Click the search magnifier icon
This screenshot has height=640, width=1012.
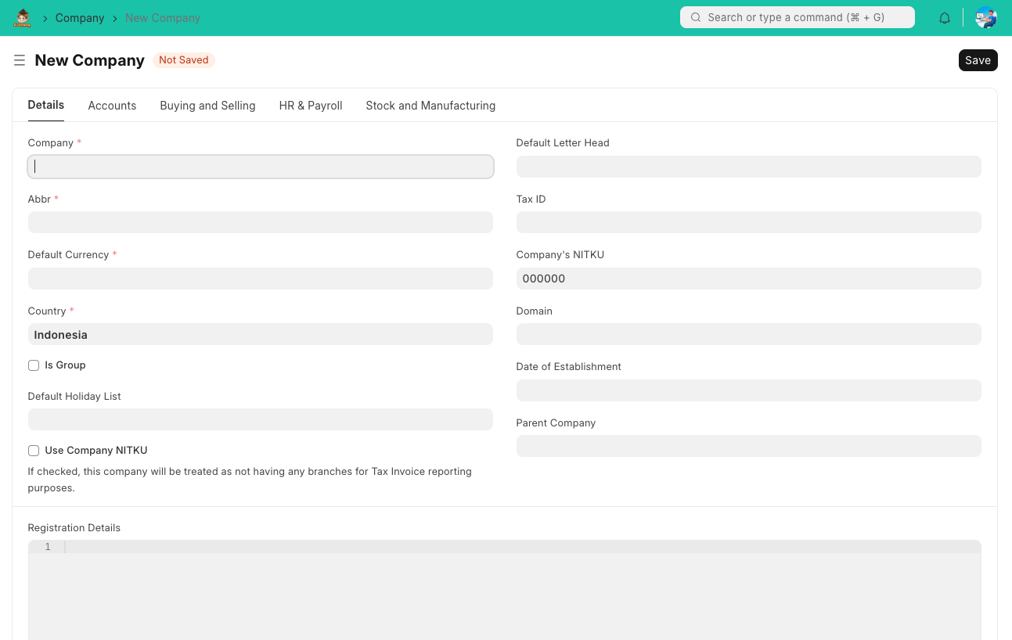(x=695, y=17)
